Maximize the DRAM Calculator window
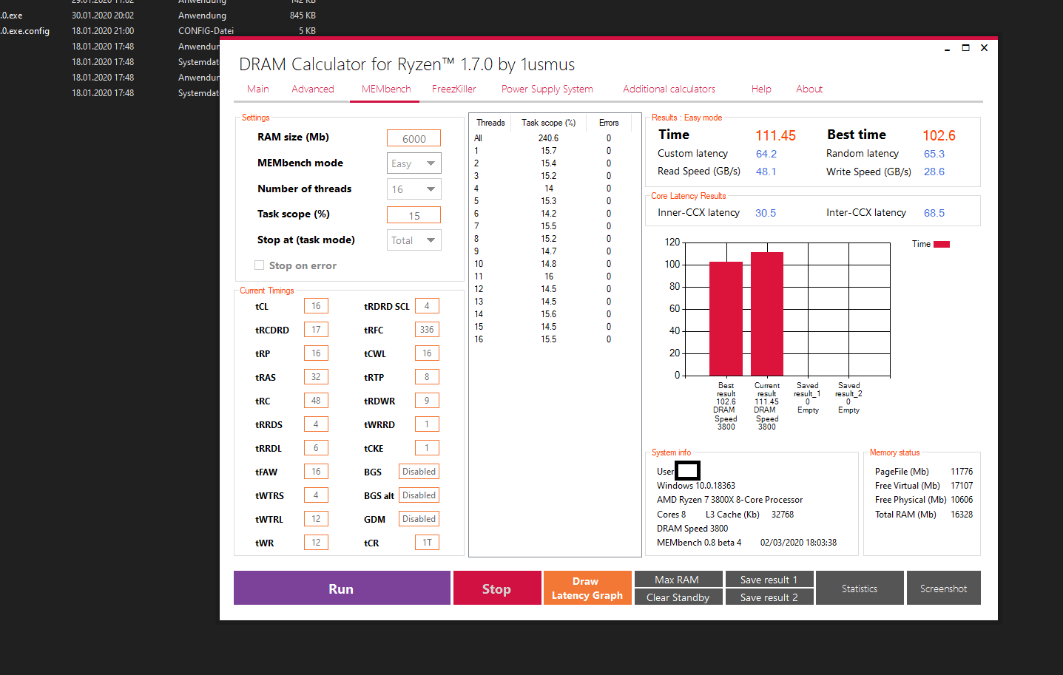Viewport: 1063px width, 675px height. [965, 48]
